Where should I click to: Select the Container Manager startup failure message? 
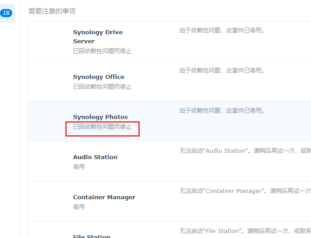click(245, 191)
